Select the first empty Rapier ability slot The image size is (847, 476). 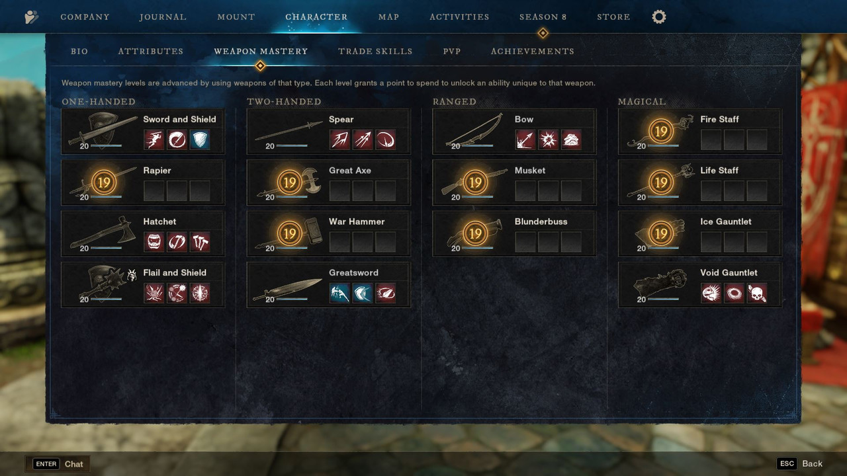point(154,191)
